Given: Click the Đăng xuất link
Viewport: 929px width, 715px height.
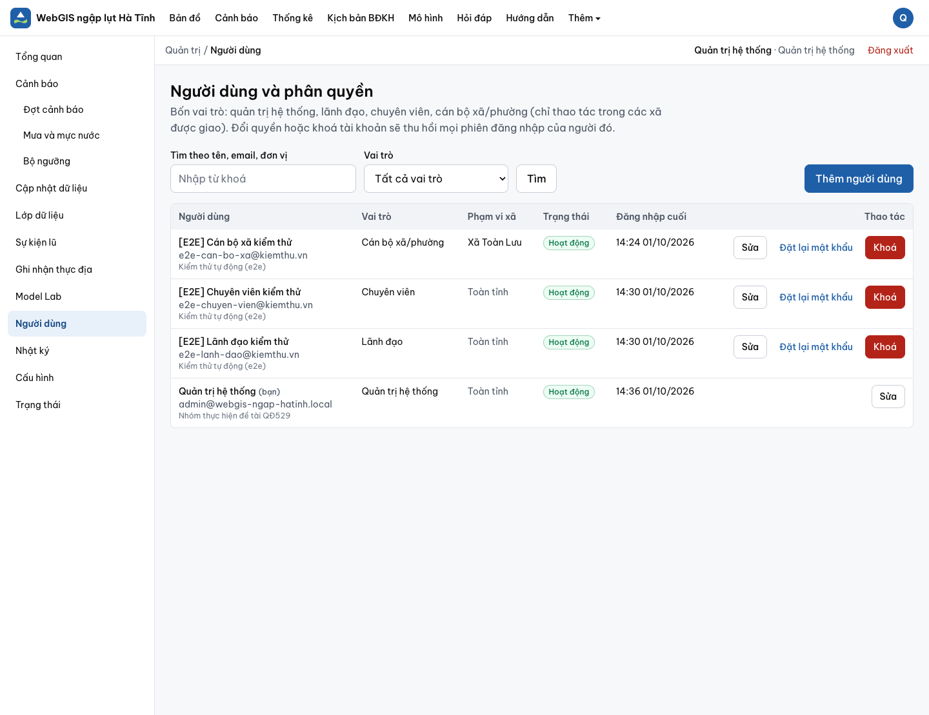Looking at the screenshot, I should pos(890,50).
